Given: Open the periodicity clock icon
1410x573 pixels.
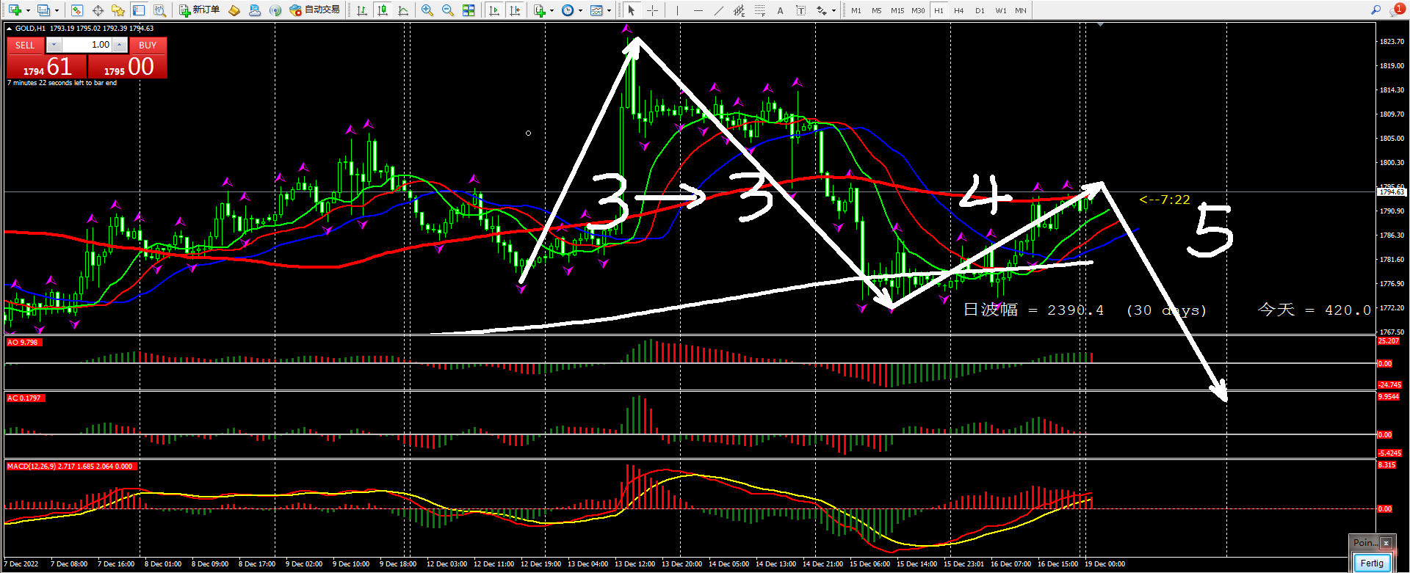Looking at the screenshot, I should [x=568, y=10].
